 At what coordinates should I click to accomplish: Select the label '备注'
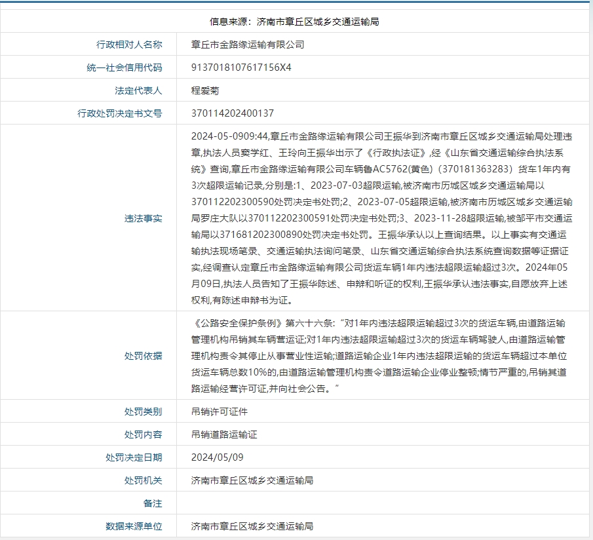coord(153,503)
